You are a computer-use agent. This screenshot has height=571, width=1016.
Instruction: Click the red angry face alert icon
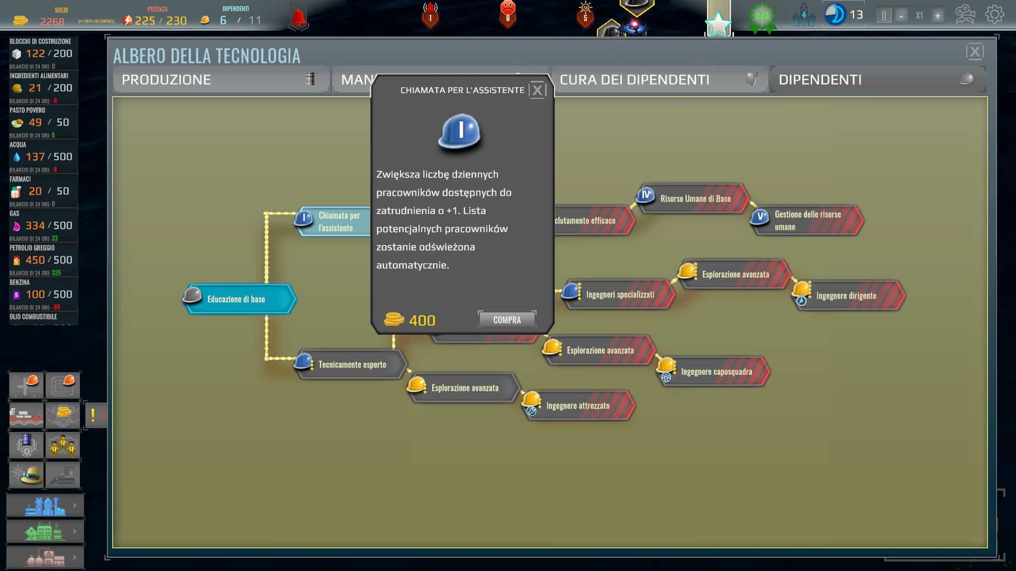coord(507,13)
